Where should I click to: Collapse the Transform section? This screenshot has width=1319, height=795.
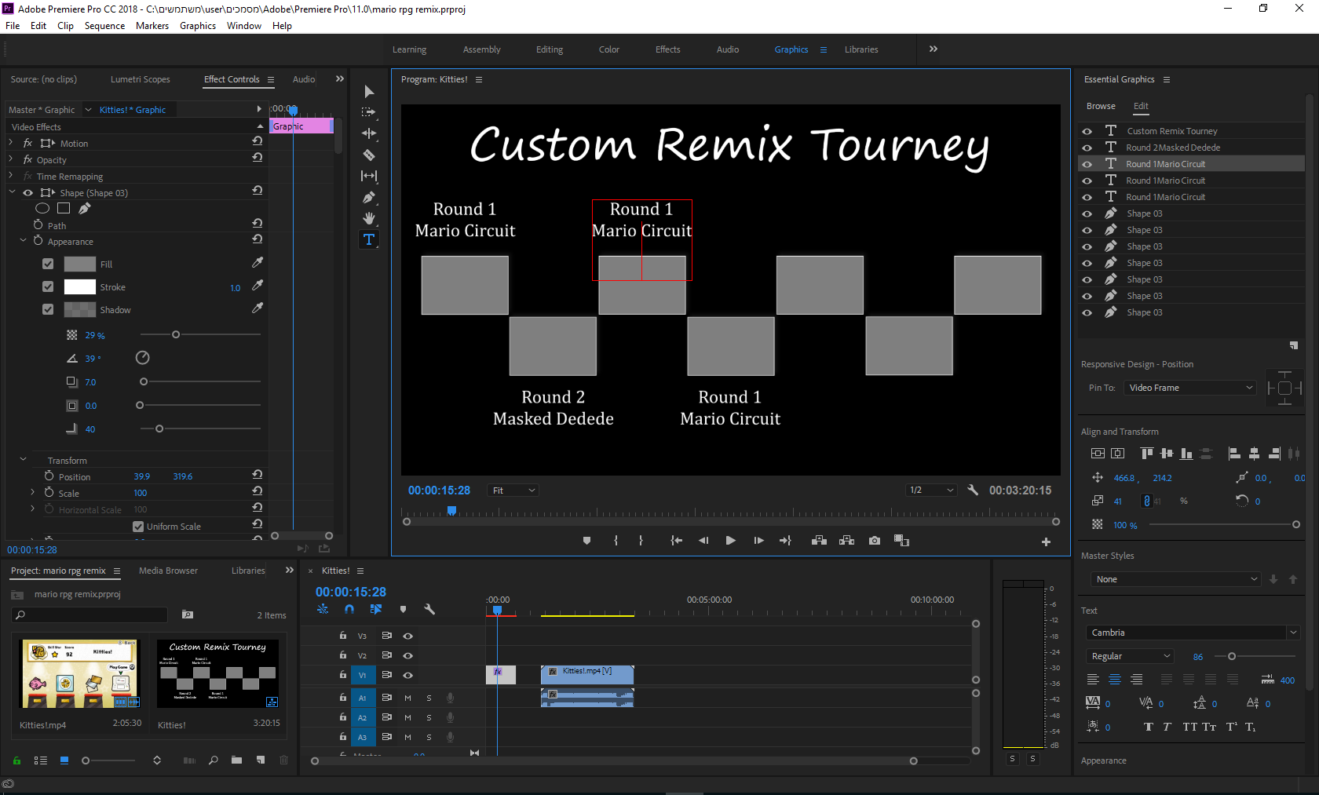23,459
